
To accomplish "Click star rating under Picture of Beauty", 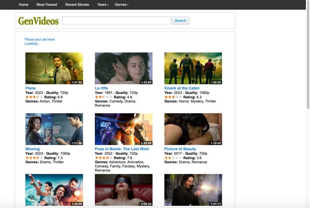I will point(173,157).
